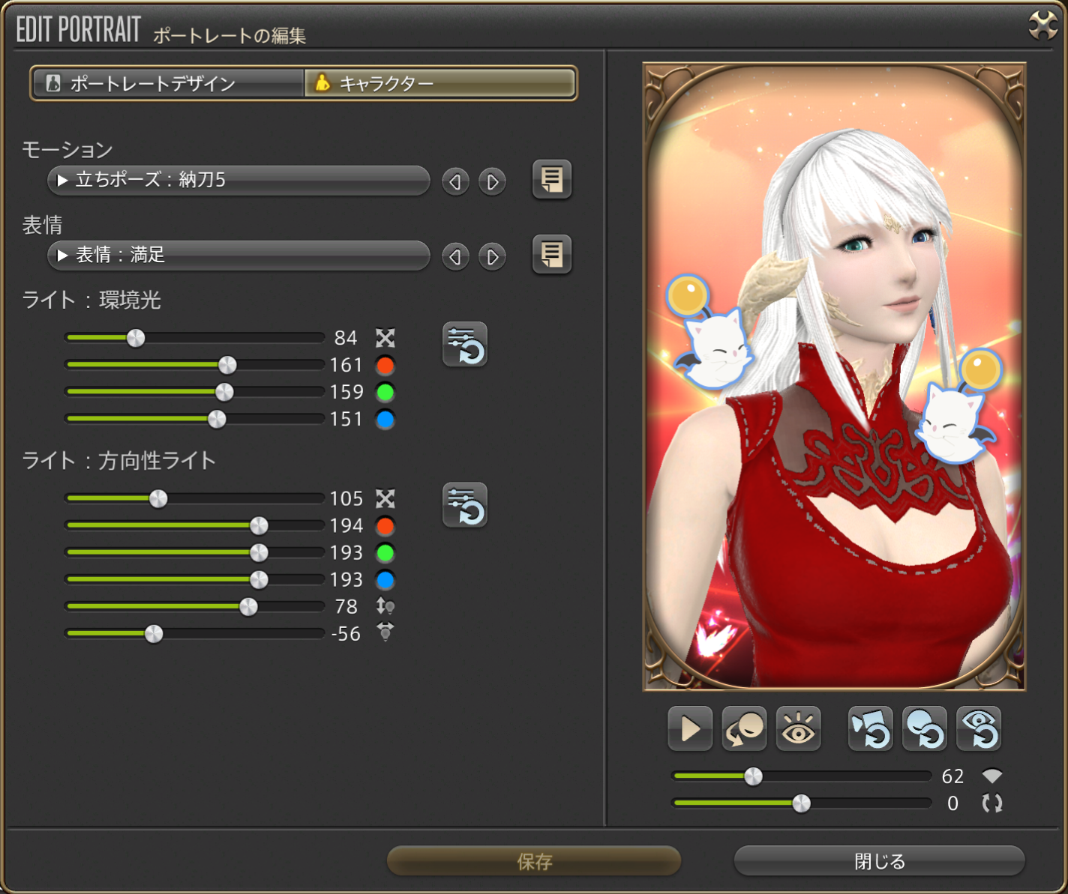Click the 閉じる close button
1068x894 pixels.
879,861
